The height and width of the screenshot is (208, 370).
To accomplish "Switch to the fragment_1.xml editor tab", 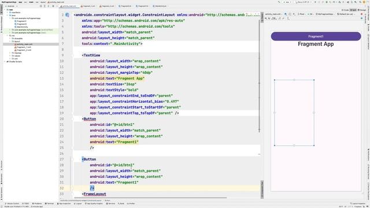I will 88,6.
